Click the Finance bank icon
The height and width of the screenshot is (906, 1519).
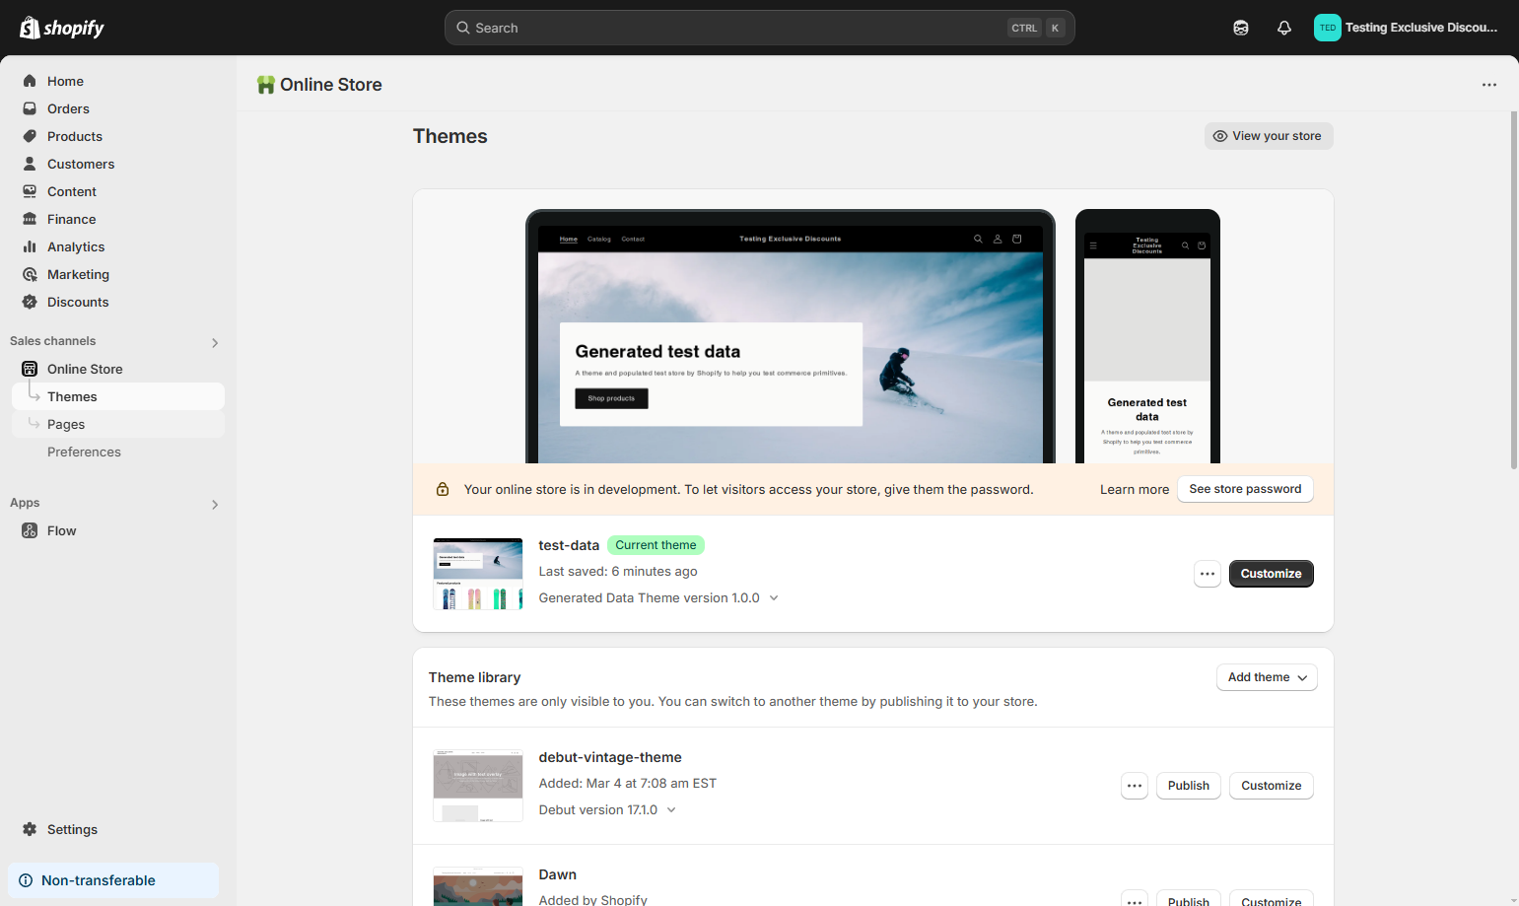click(30, 219)
